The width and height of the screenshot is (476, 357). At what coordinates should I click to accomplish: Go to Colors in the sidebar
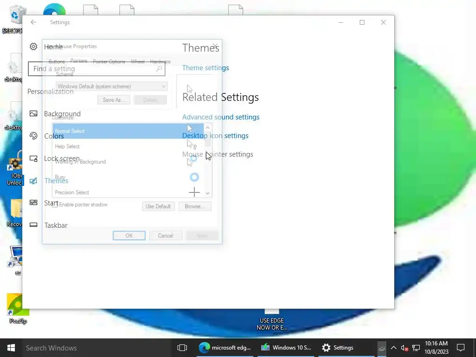[x=54, y=136]
